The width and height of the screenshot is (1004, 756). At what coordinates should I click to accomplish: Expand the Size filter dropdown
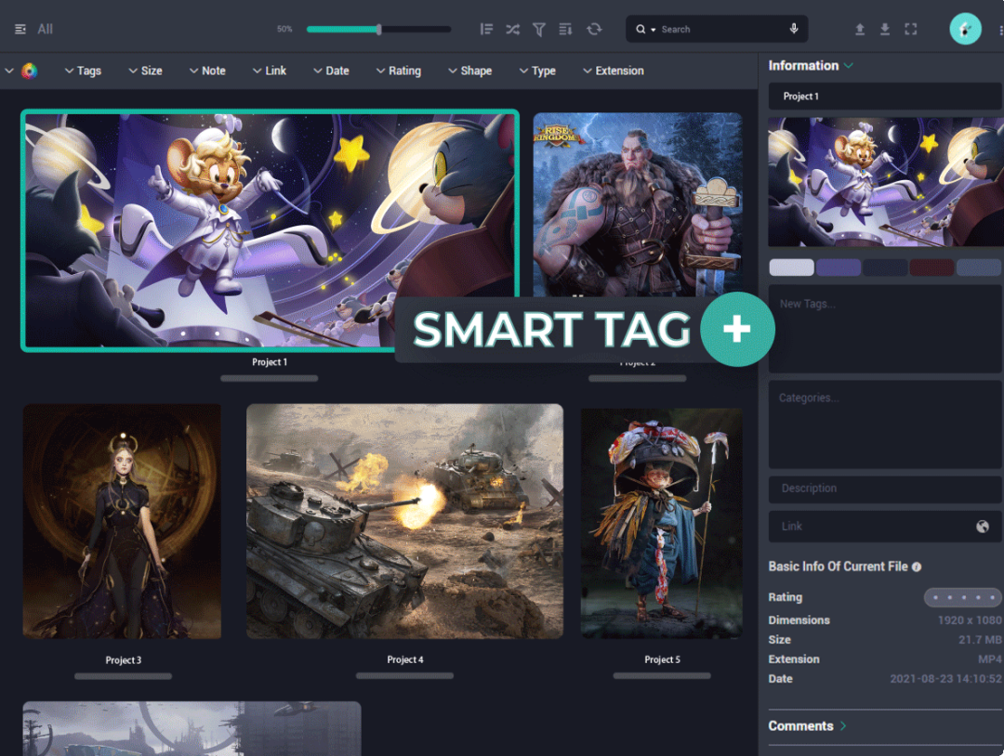(145, 71)
